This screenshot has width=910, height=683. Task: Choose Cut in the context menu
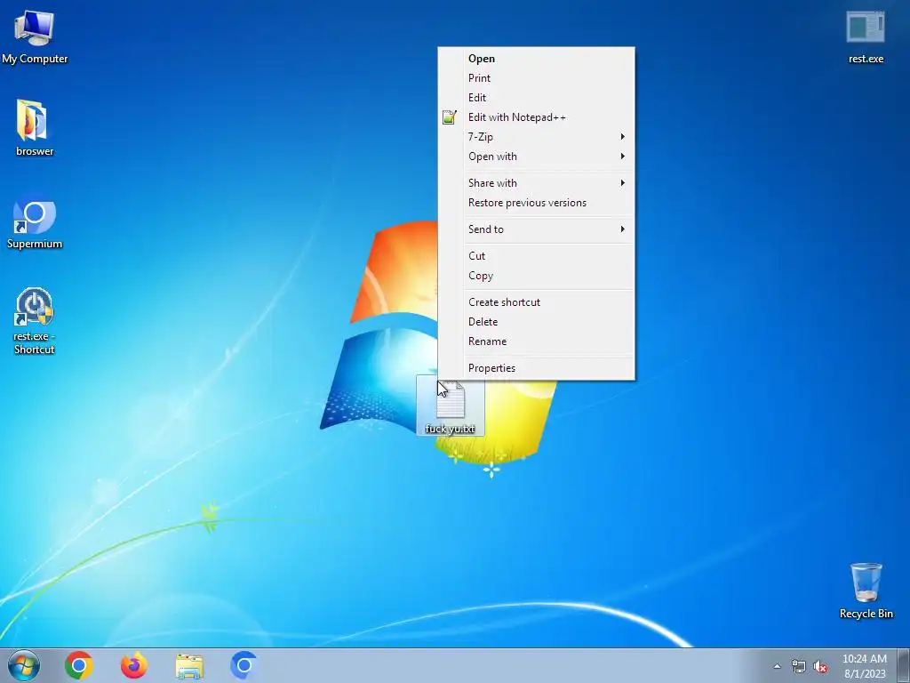point(536,256)
